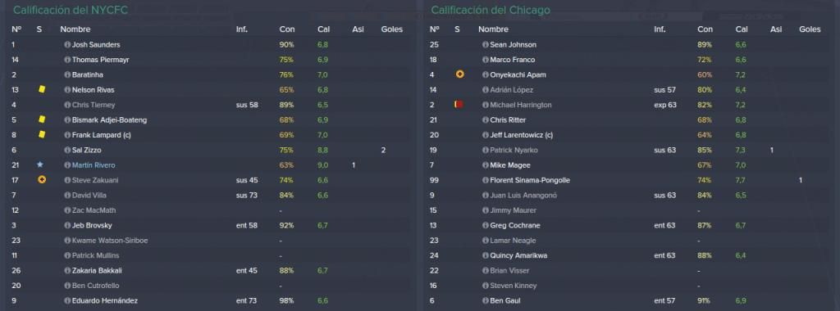The width and height of the screenshot is (840, 311).
Task: Sort the Chicago table by Nombre header
Action: (x=493, y=29)
